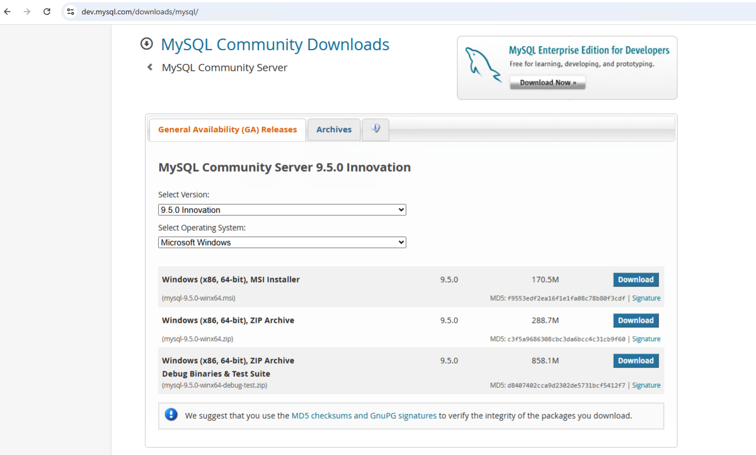The height and width of the screenshot is (455, 756).
Task: Click the MySQL Community Downloads heading link
Action: tap(274, 44)
